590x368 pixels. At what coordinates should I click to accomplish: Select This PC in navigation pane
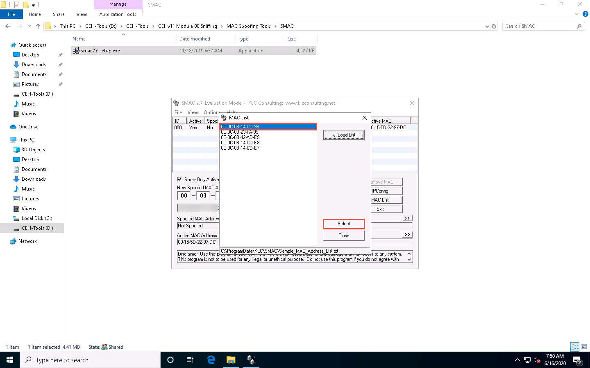click(x=26, y=140)
